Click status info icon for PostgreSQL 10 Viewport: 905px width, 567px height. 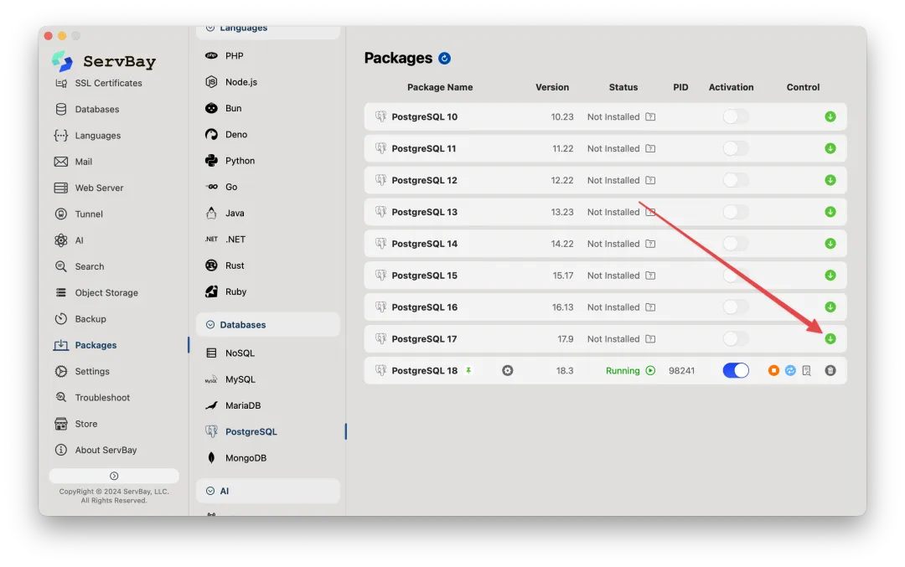(x=650, y=116)
